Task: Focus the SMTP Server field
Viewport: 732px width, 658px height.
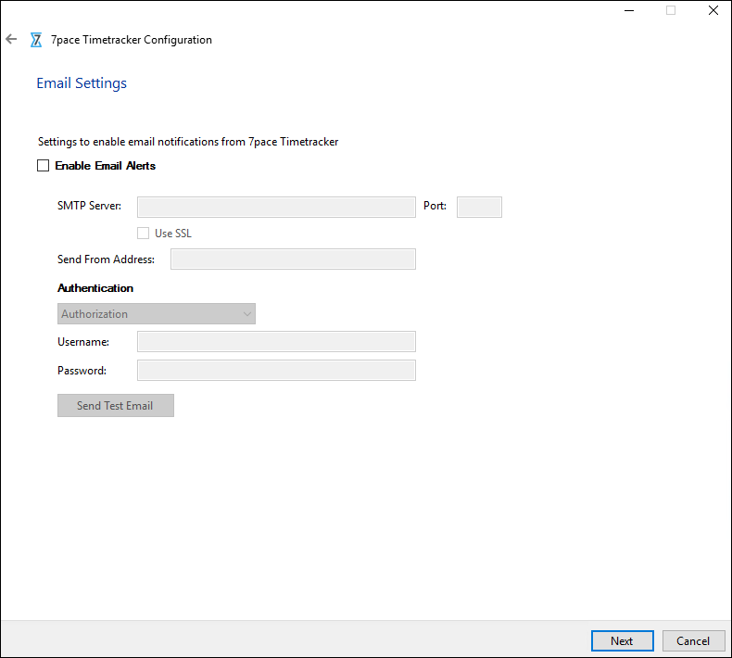Action: tap(276, 207)
